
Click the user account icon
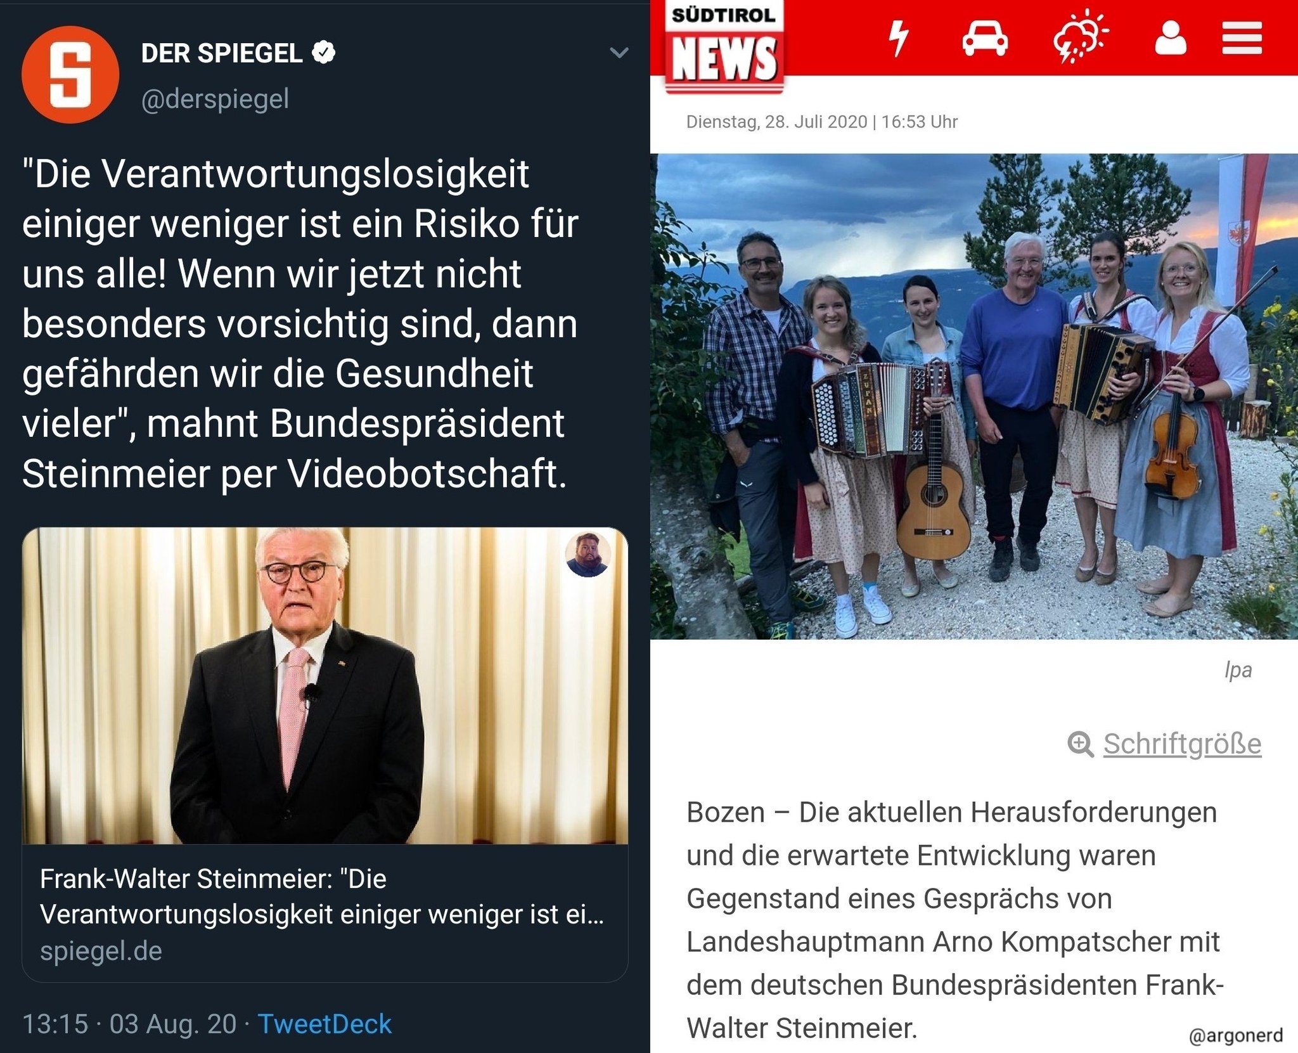[x=1170, y=38]
